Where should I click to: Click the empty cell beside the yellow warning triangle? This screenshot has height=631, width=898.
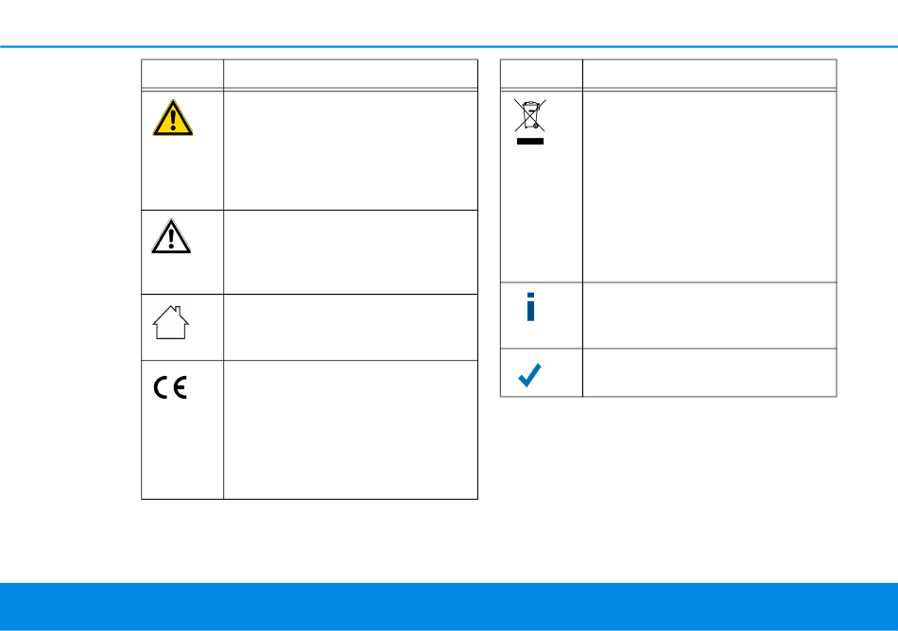point(351,150)
